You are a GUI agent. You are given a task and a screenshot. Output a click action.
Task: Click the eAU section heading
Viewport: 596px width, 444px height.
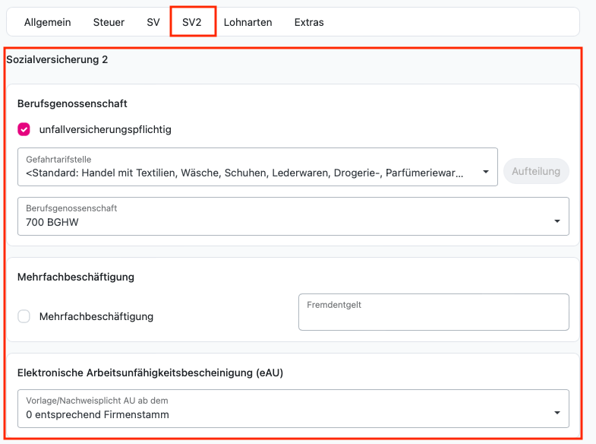150,373
